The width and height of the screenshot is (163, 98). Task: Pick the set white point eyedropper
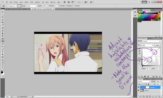[139, 54]
